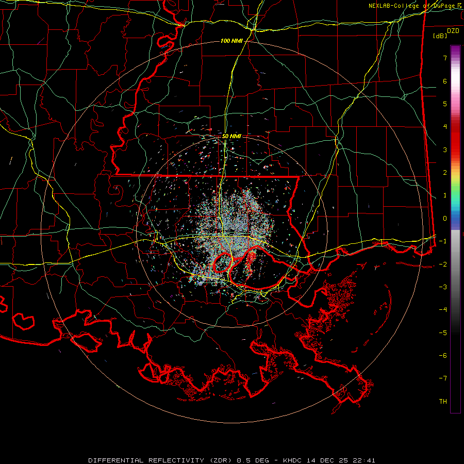Select the -7 dB scale value
The height and width of the screenshot is (464, 464).
[443, 378]
